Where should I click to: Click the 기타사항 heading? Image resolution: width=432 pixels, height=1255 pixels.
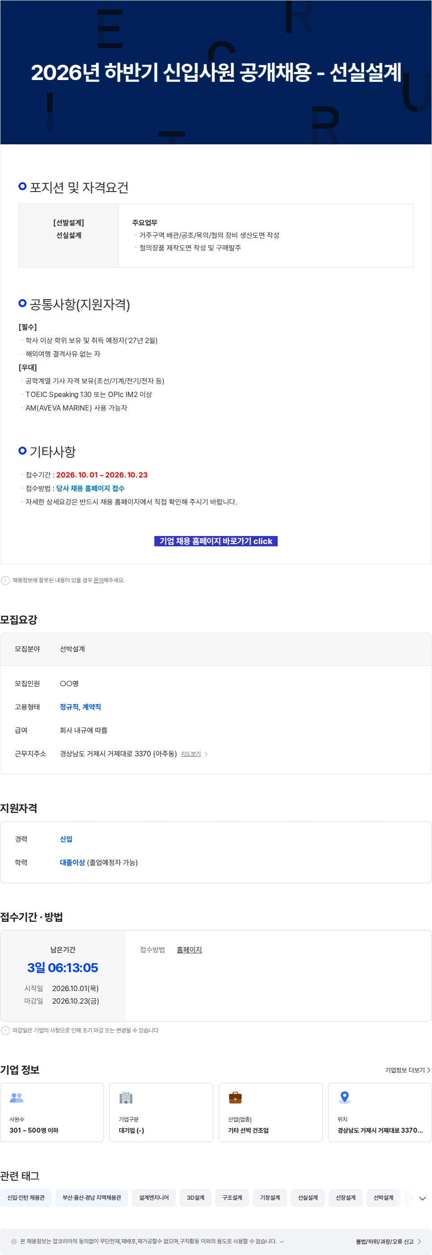[53, 451]
